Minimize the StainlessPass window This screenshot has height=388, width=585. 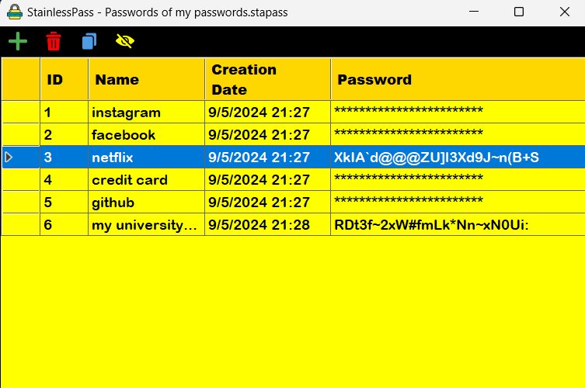[474, 12]
